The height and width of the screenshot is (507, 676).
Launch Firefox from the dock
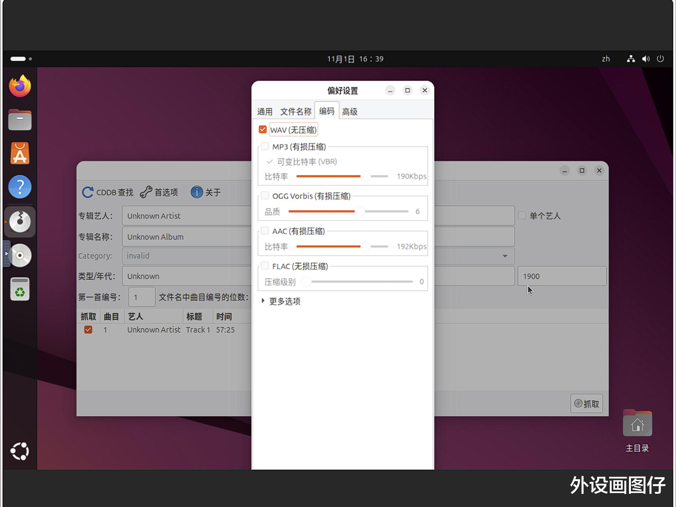click(20, 86)
